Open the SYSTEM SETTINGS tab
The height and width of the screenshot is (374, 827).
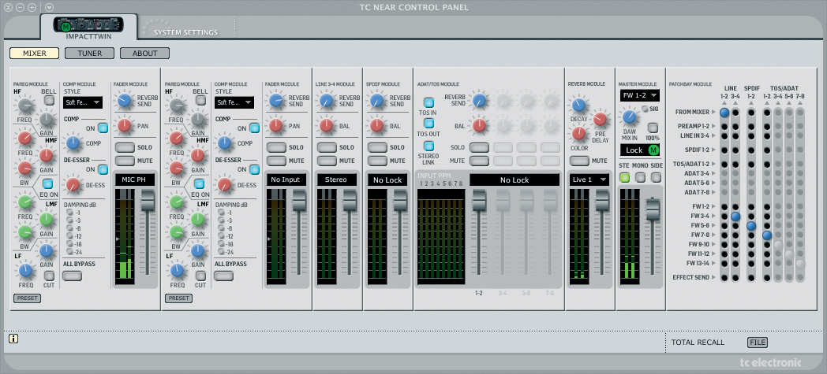point(185,32)
